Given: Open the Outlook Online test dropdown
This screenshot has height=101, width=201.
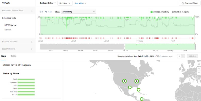Looking at the screenshot, I should (48, 3).
